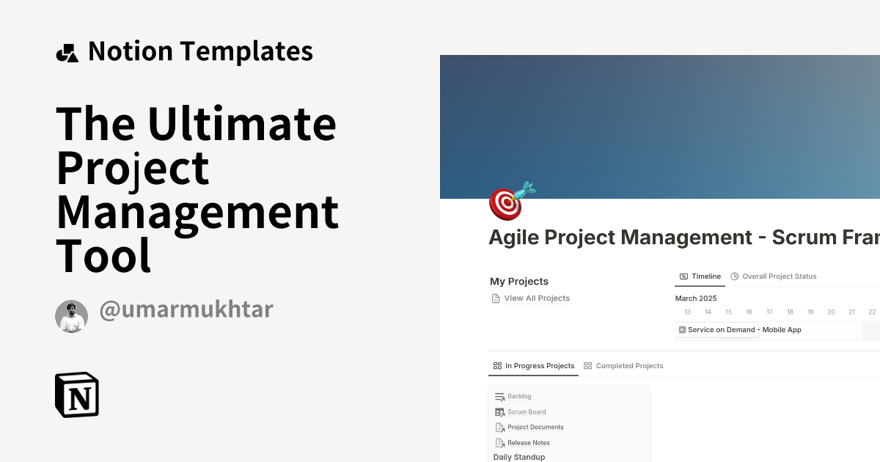Image resolution: width=880 pixels, height=462 pixels.
Task: Click the Notion logo at bottom left
Action: pyautogui.click(x=77, y=395)
